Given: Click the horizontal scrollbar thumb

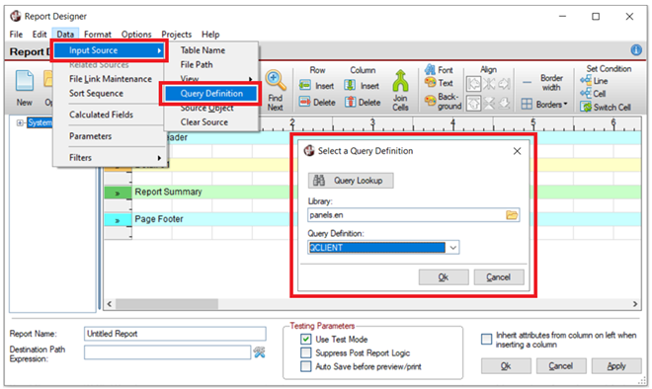Looking at the screenshot, I should pos(167,304).
